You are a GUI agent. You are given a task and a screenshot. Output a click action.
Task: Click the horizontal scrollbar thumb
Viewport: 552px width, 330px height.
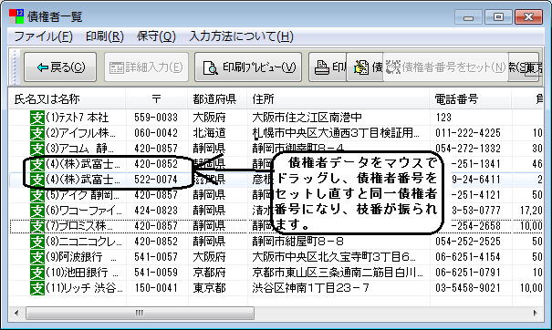(140, 313)
